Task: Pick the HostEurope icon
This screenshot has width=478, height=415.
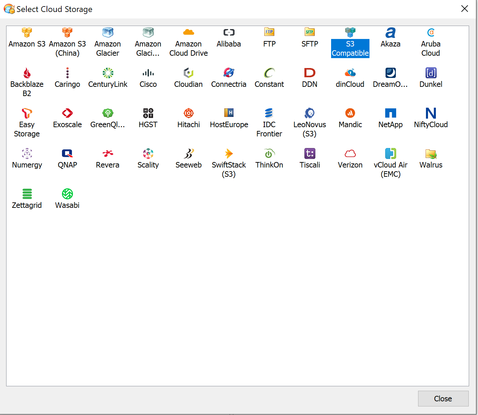Action: point(229,113)
